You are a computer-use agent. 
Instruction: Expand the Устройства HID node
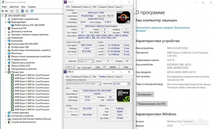click(6, 119)
